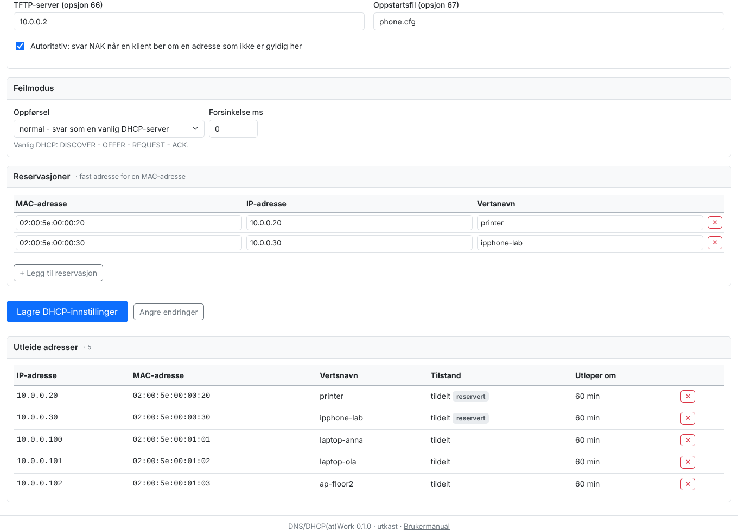The width and height of the screenshot is (738, 531).
Task: Open the Brukermanual link
Action: coord(427,526)
